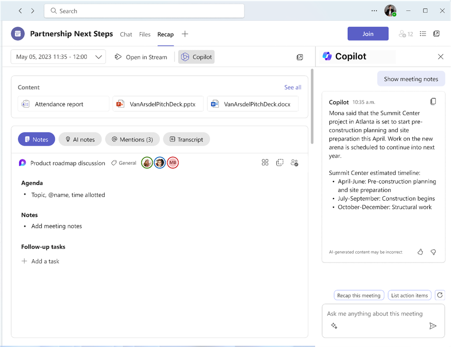451x347 pixels.
Task: Open the attendees icon on the roadmap note
Action: [x=294, y=162]
